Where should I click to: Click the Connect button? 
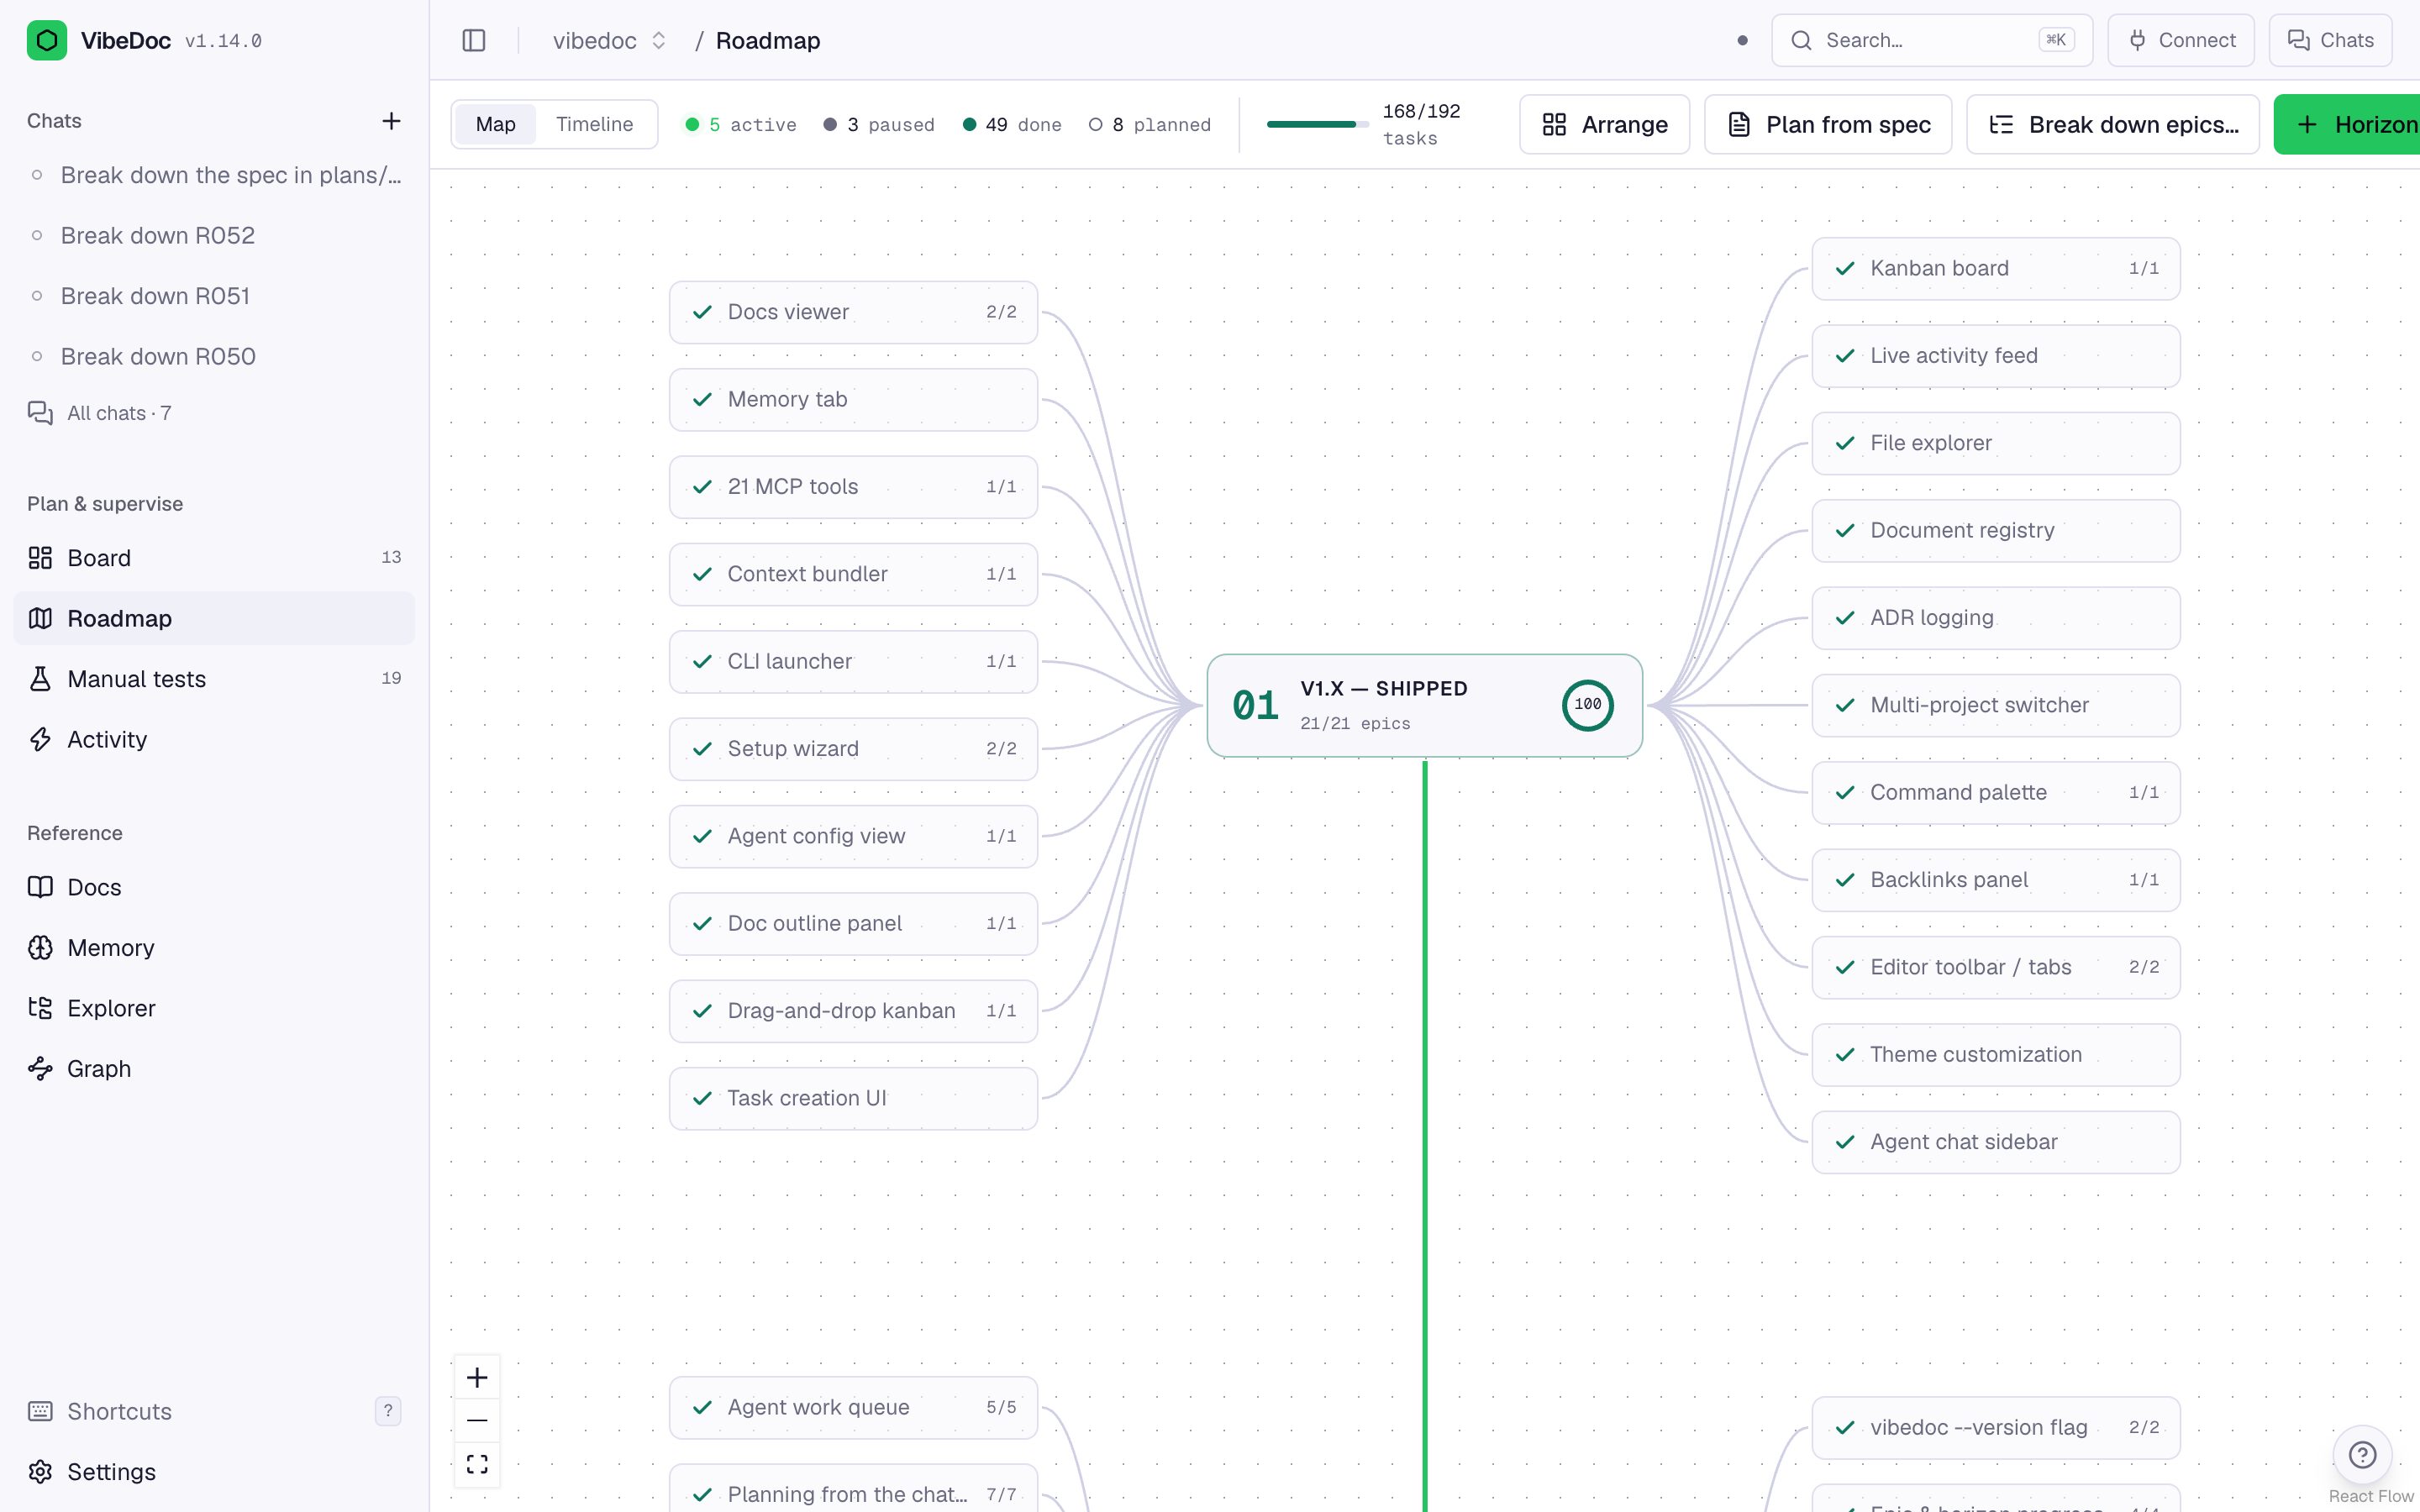click(2181, 41)
